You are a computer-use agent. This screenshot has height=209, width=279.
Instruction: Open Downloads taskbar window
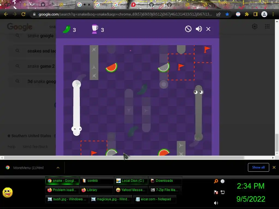pyautogui.click(x=165, y=181)
